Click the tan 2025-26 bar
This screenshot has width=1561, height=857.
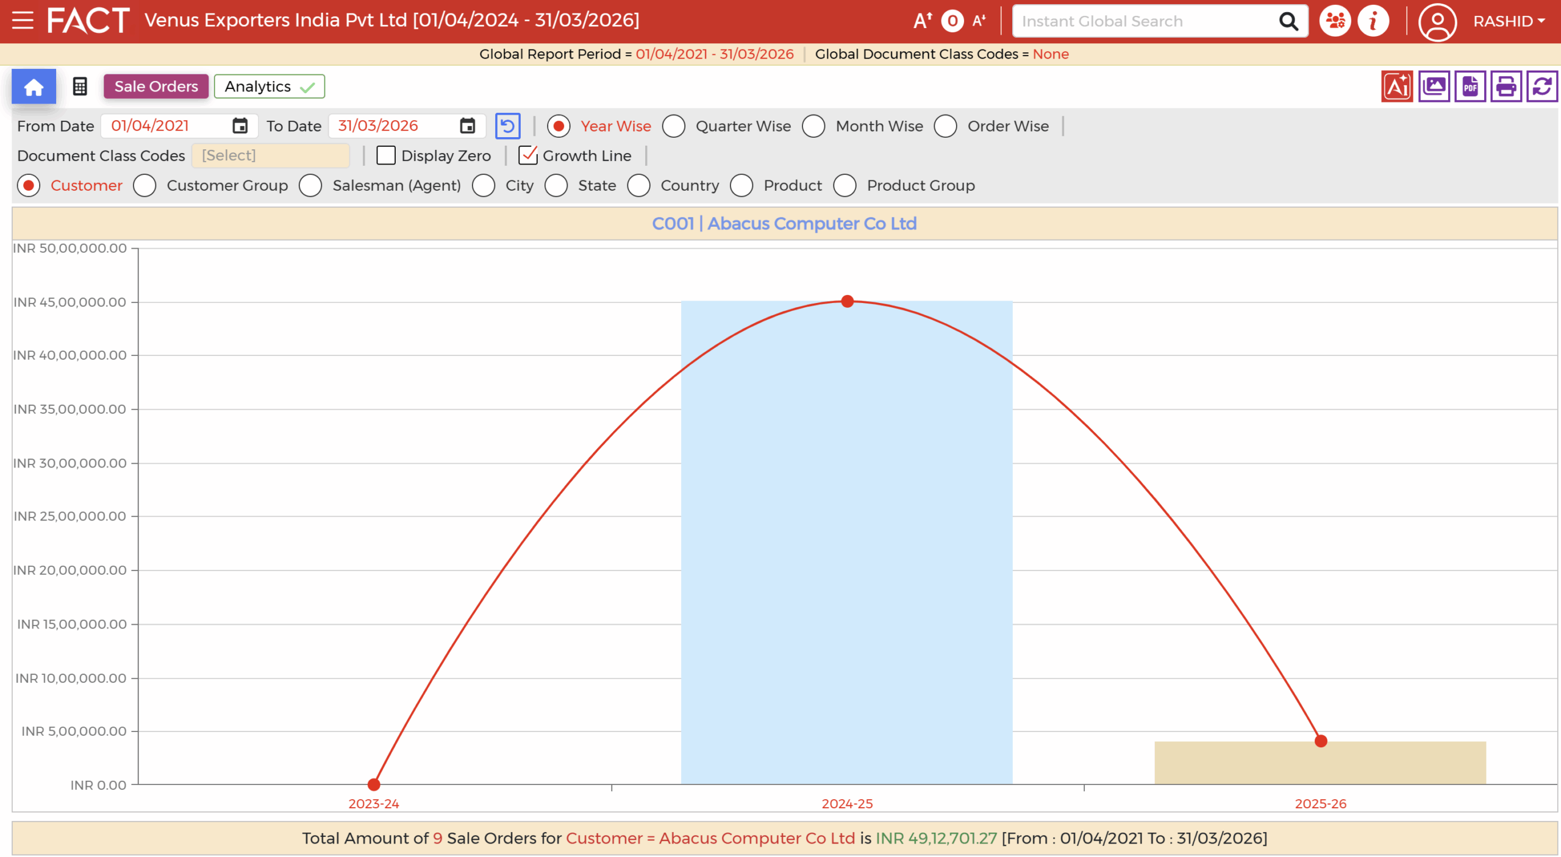click(x=1320, y=763)
